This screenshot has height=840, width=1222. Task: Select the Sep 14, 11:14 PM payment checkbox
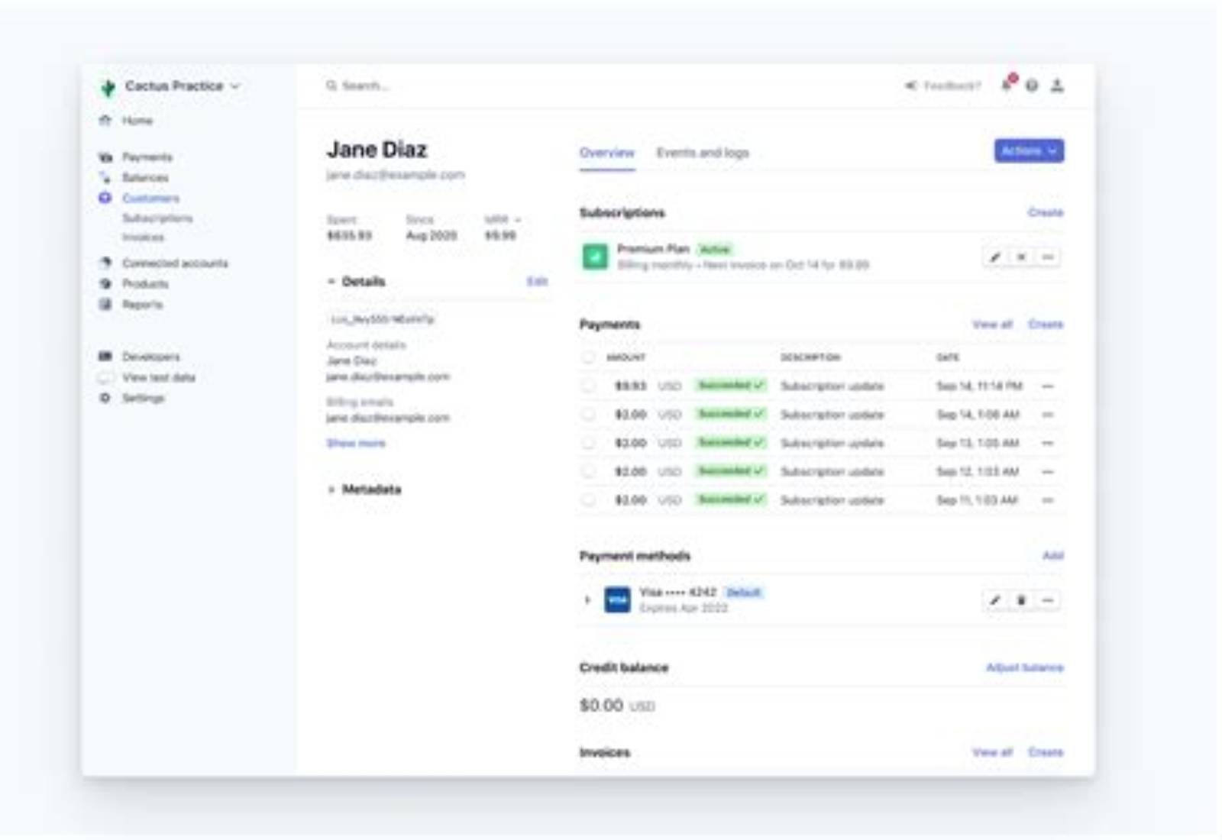588,386
